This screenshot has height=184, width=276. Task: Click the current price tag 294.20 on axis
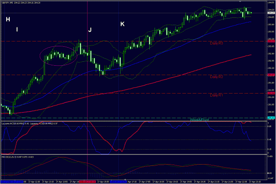pos(271,13)
